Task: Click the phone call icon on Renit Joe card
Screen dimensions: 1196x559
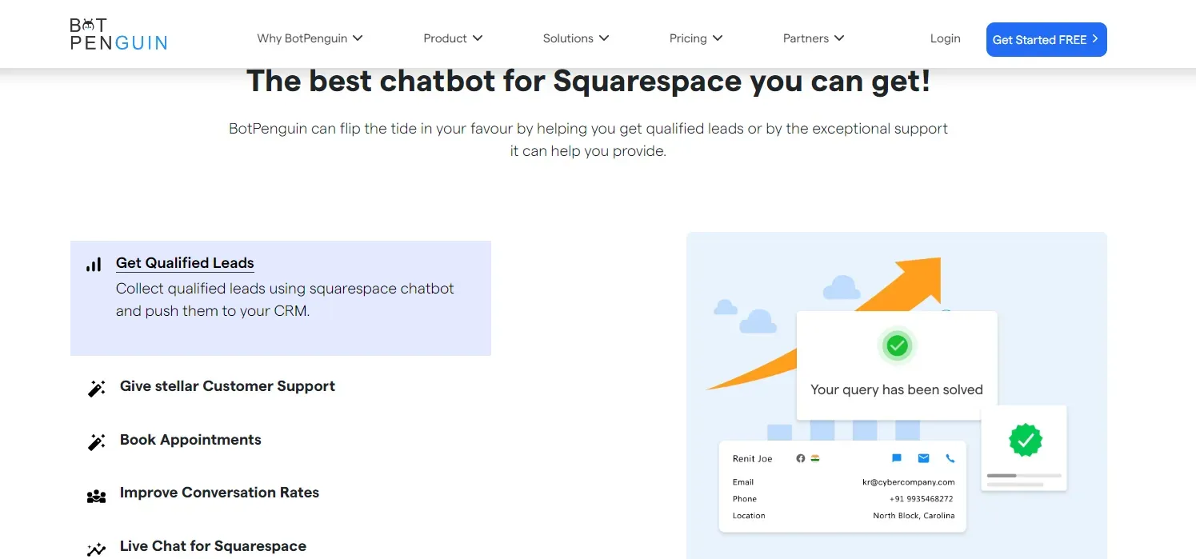Action: (x=950, y=458)
